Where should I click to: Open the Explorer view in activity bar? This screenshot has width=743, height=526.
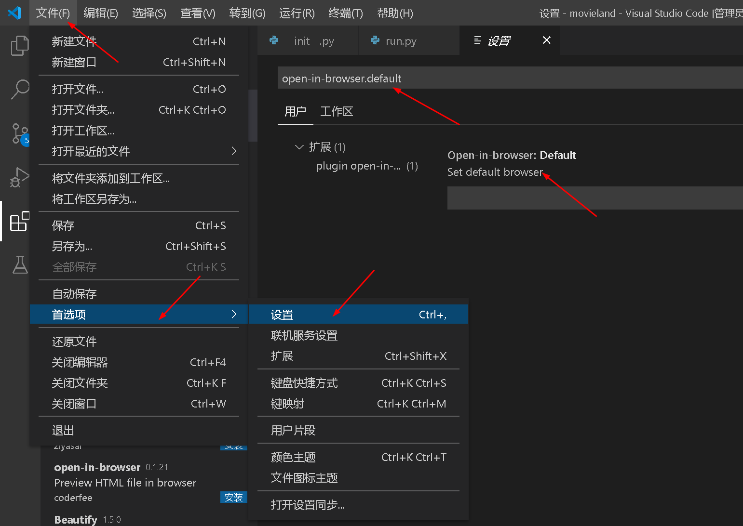(x=19, y=46)
